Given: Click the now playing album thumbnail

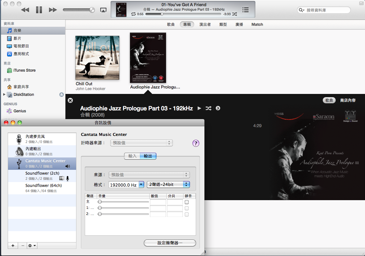Looking at the screenshot, I should click(121, 10).
